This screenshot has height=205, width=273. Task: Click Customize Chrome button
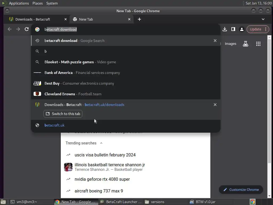[241, 190]
